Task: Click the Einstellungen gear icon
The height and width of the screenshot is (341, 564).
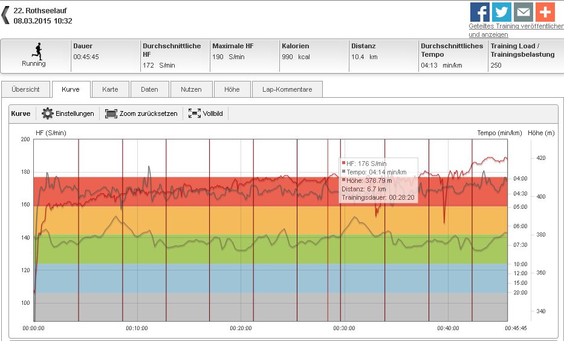Action: [x=47, y=113]
